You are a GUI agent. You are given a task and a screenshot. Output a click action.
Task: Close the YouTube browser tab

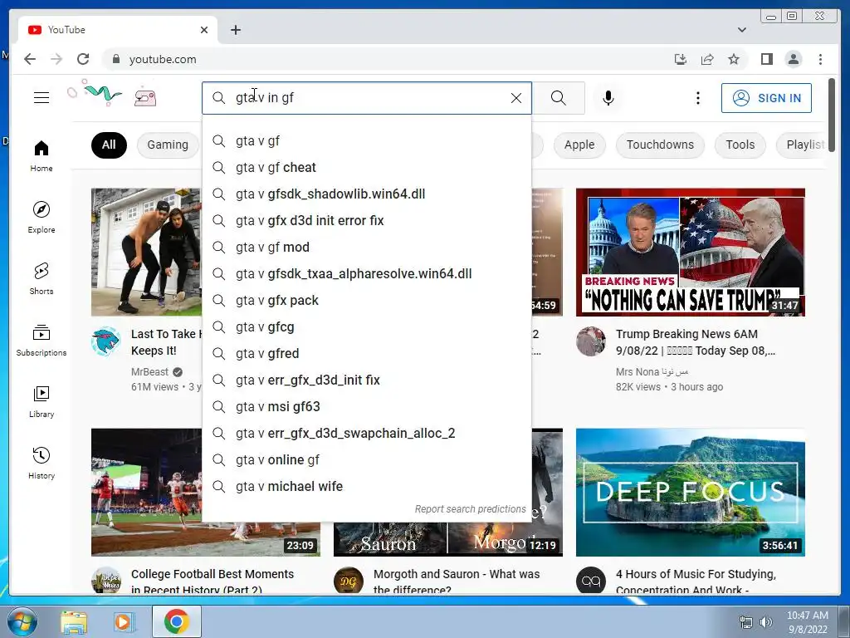coord(204,30)
